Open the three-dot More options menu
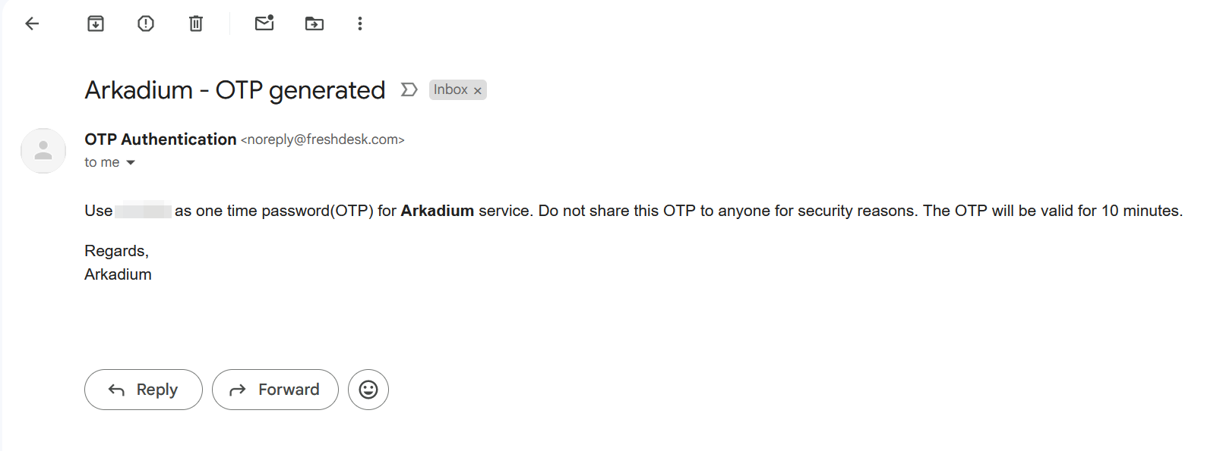The image size is (1223, 451). coord(360,23)
